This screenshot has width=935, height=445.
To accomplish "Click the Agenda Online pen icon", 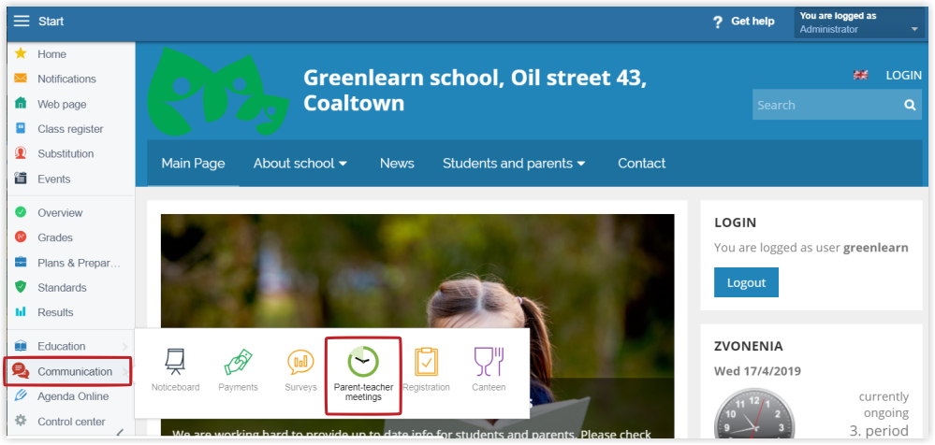I will (x=21, y=395).
